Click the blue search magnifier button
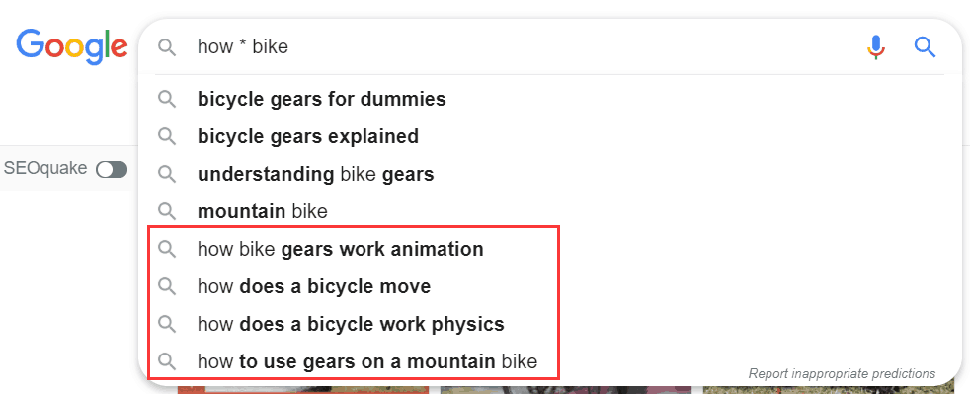This screenshot has width=970, height=394. point(925,47)
